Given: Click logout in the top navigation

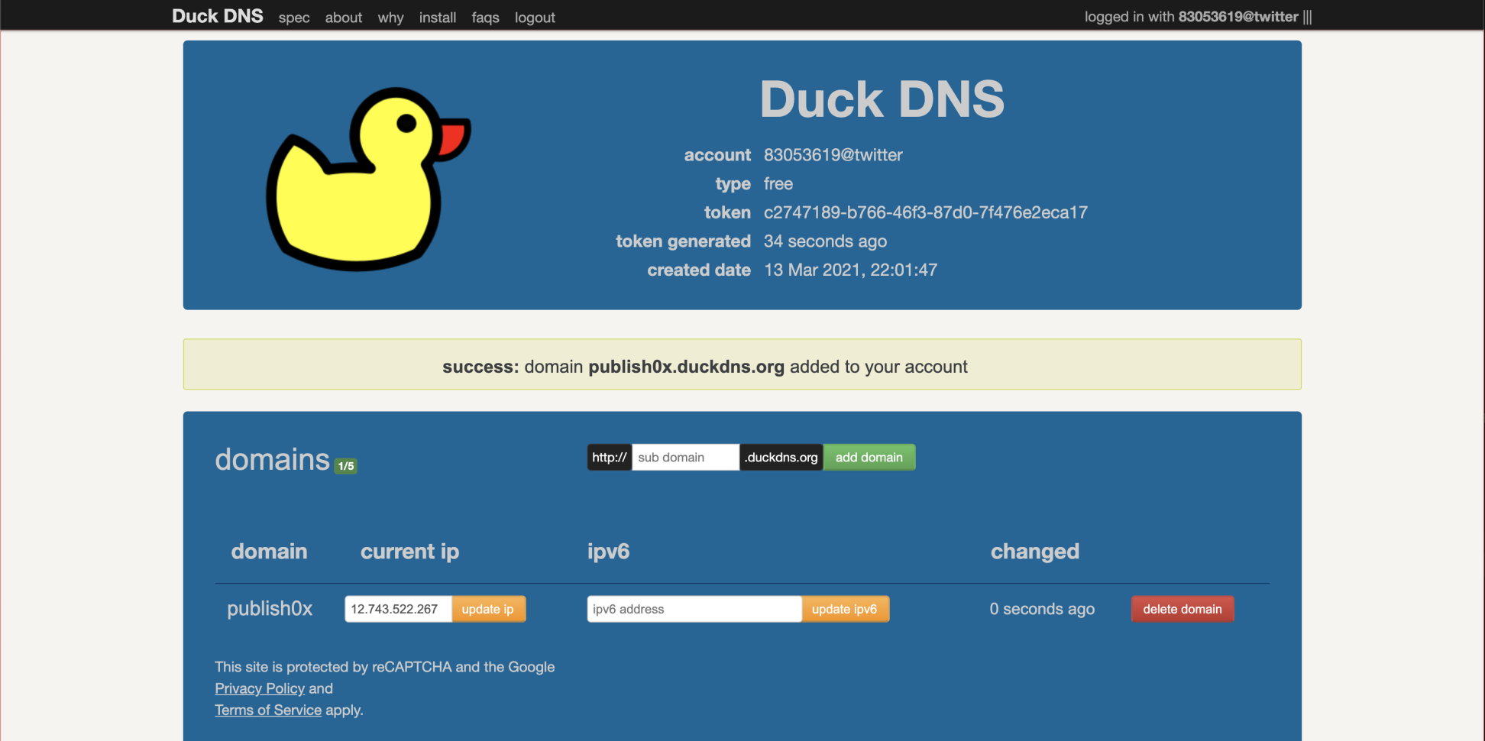Looking at the screenshot, I should (x=535, y=18).
